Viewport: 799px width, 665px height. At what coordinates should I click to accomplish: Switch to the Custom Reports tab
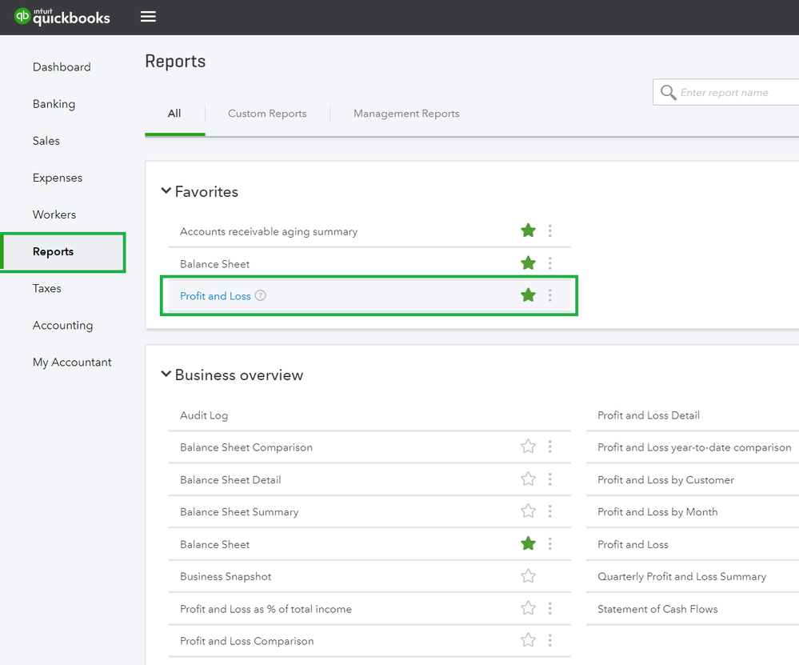tap(267, 114)
